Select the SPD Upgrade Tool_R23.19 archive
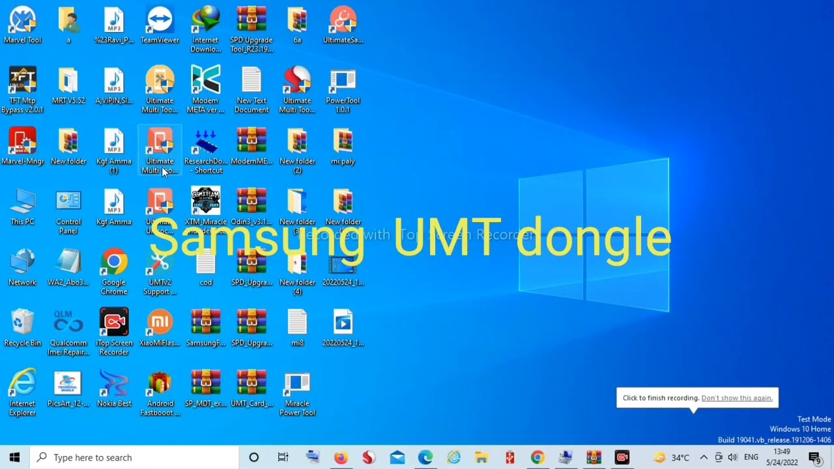Screen dimensions: 834x469 (252, 30)
